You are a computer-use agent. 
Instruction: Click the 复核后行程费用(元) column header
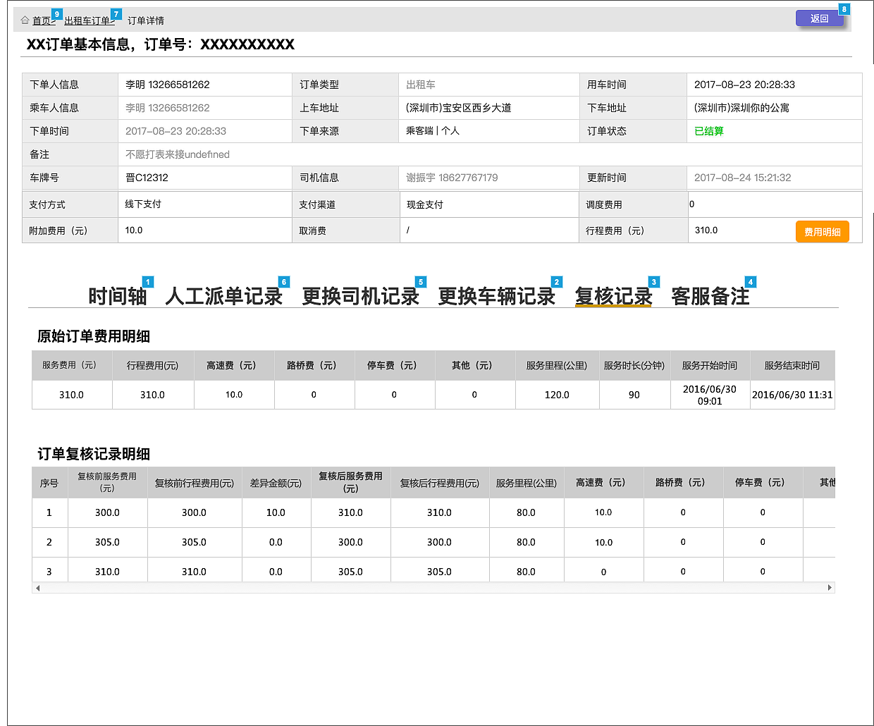[x=439, y=483]
